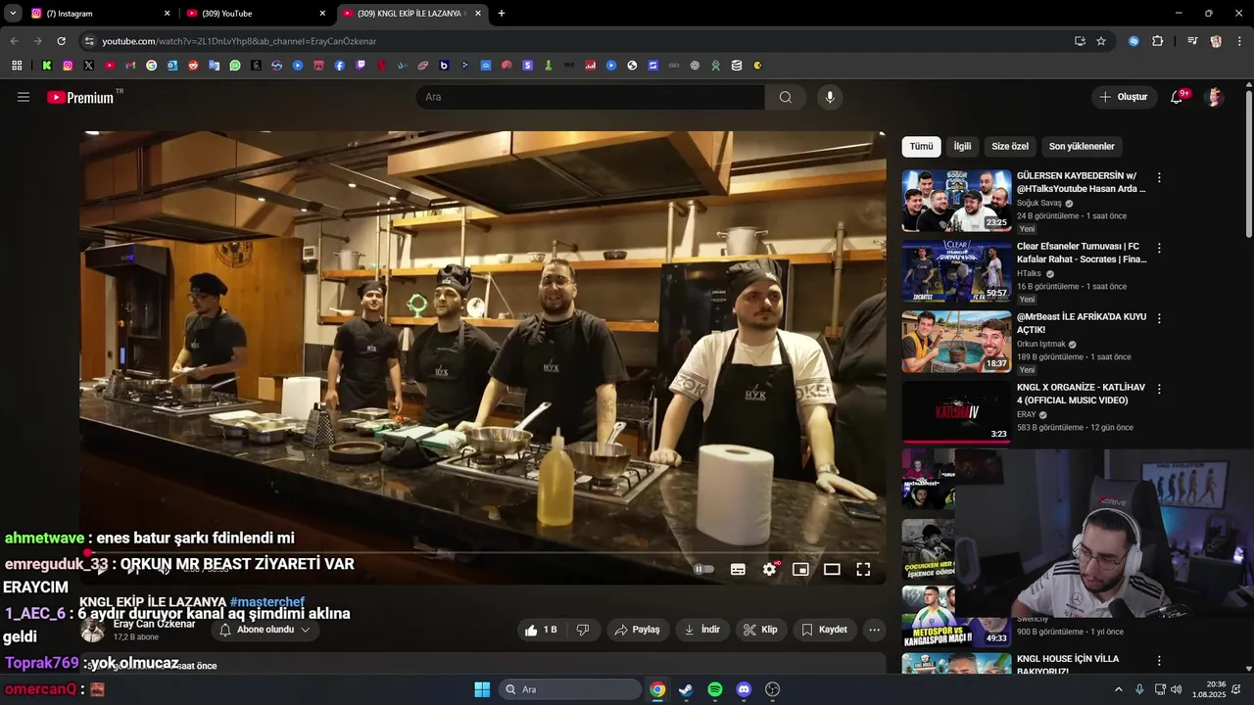Open the WhatsApp bookmark icon
This screenshot has width=1254, height=705.
[x=235, y=66]
